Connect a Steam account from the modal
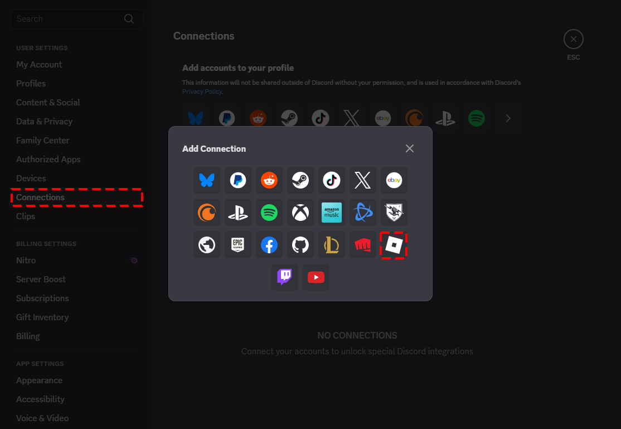Viewport: 621px width, 429px height. coord(300,180)
